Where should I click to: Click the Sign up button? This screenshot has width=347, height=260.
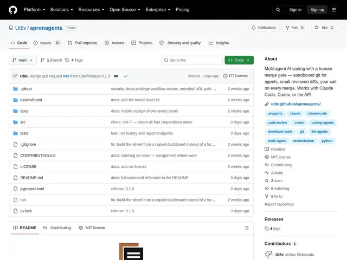point(317,10)
